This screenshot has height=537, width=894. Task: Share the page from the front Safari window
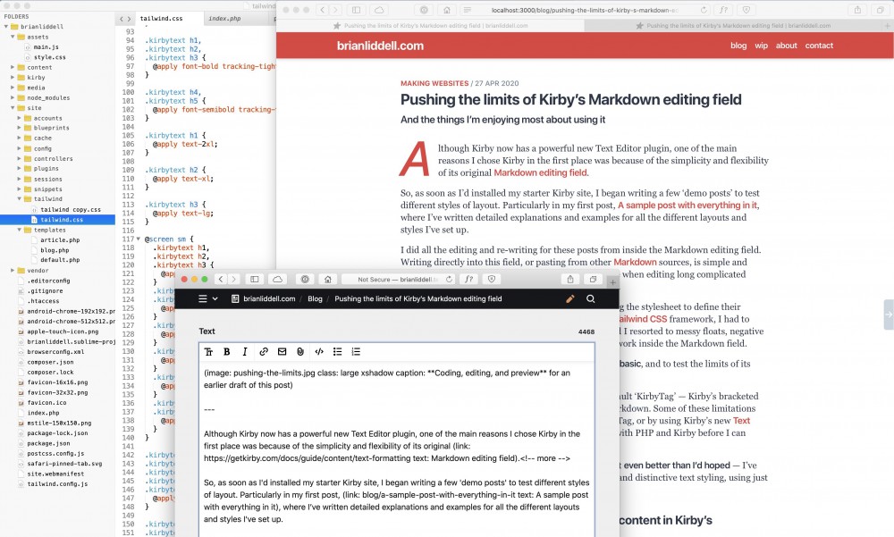(570, 280)
